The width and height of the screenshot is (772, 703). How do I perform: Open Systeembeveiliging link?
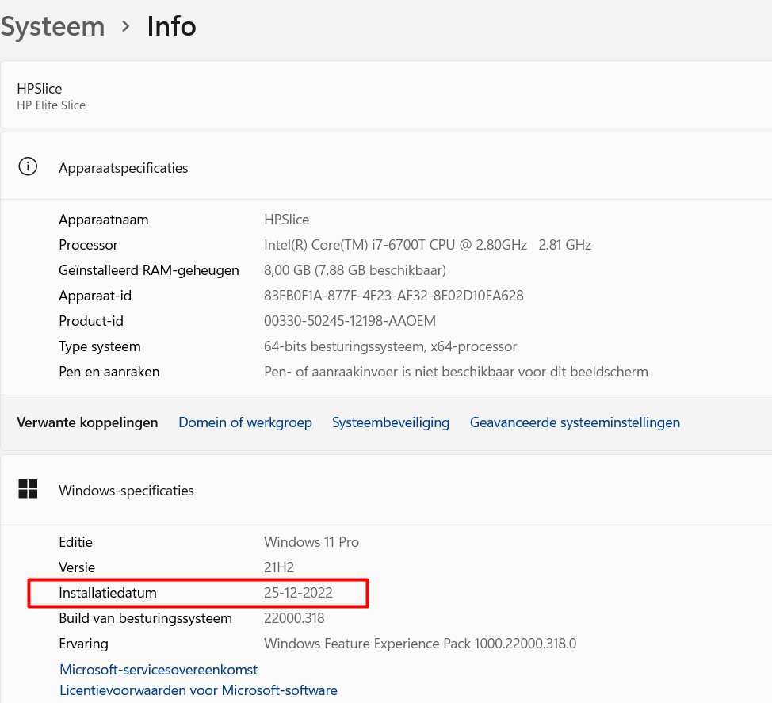tap(390, 422)
